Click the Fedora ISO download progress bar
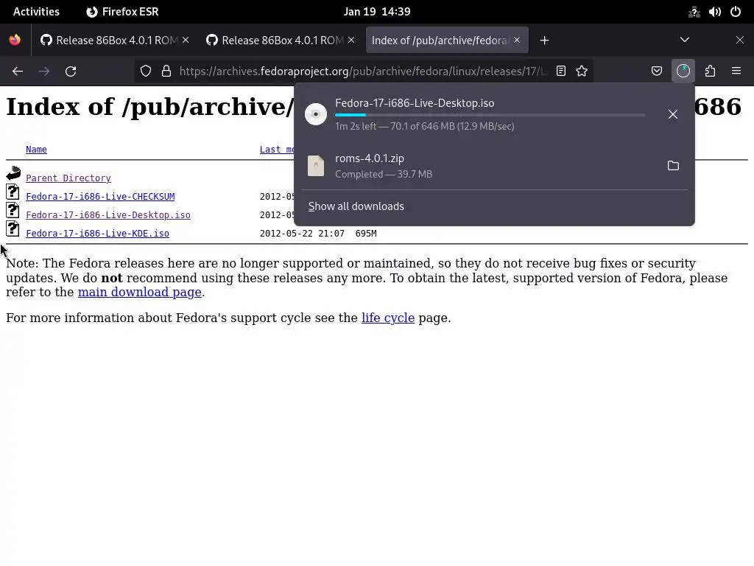Screen dimensions: 754x566 [x=490, y=115]
